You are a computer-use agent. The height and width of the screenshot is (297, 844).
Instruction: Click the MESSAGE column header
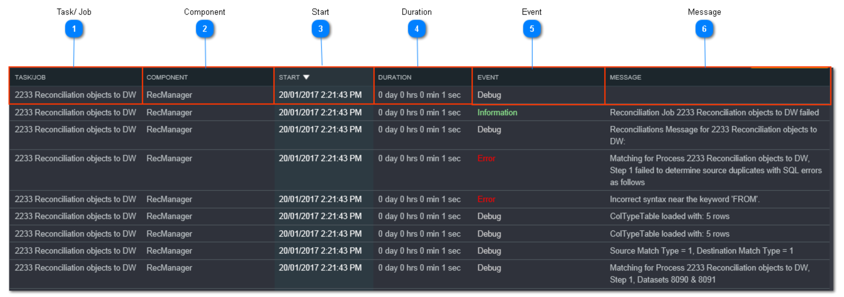tap(625, 77)
